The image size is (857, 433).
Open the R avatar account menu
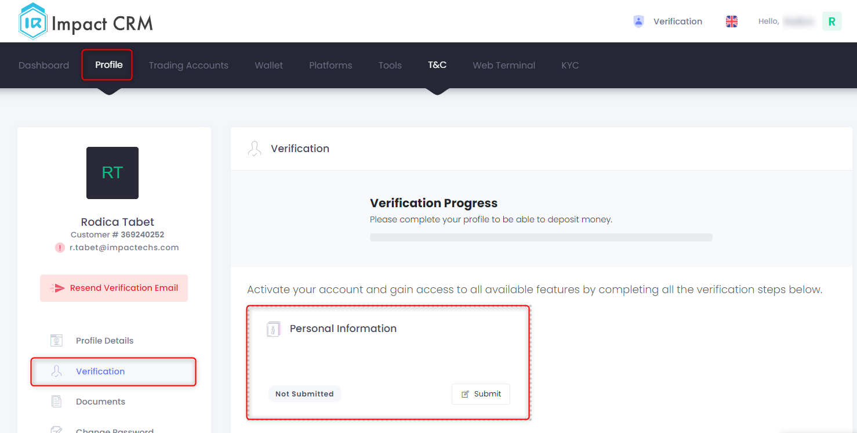[x=832, y=21]
